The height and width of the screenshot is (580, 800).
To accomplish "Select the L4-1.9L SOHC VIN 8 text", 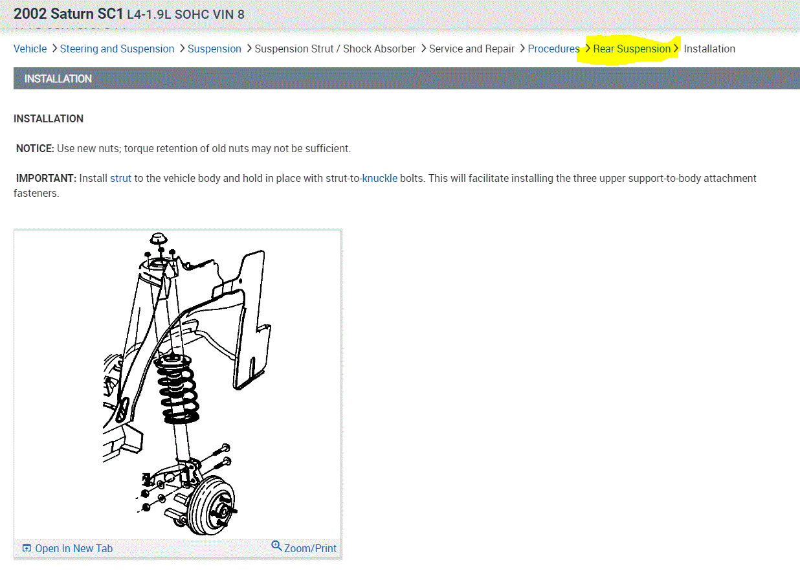I will coord(186,14).
